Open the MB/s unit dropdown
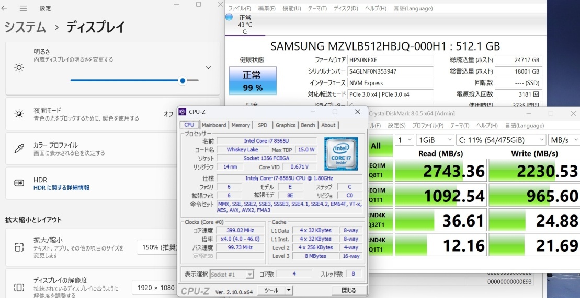580x298 pixels. [564, 140]
